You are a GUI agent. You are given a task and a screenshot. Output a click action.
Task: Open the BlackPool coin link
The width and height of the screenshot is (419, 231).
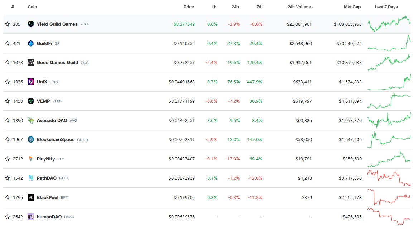click(48, 197)
